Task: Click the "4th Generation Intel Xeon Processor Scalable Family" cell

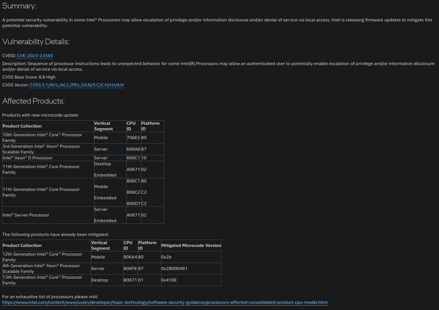Action: [x=47, y=269]
